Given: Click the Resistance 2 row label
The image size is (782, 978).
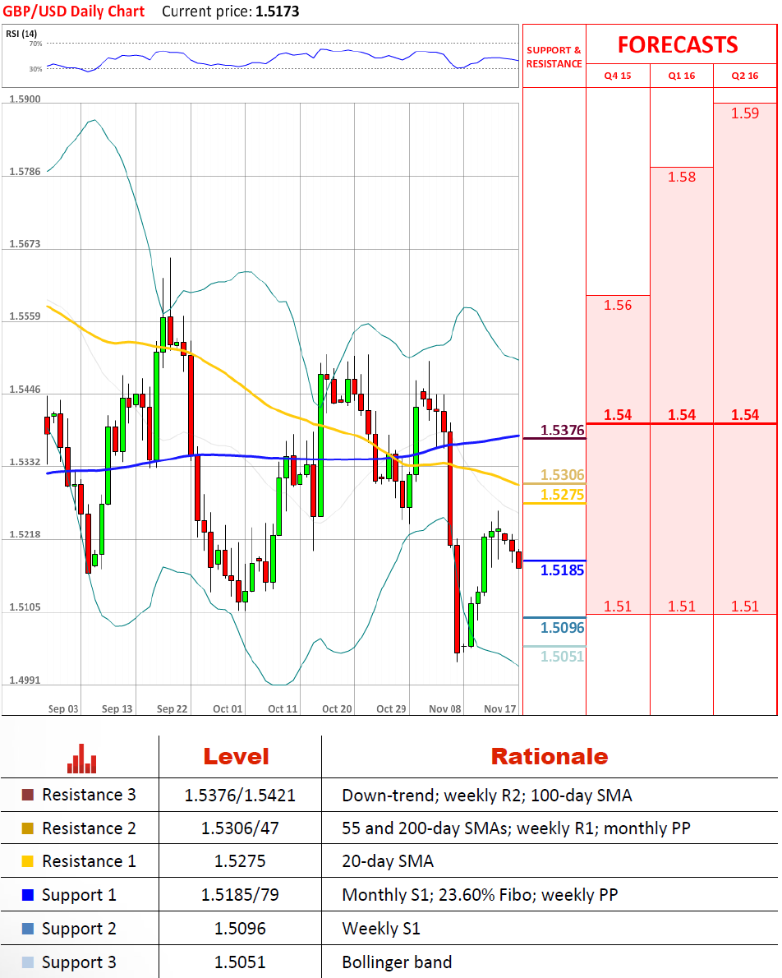Looking at the screenshot, I should pos(89,828).
